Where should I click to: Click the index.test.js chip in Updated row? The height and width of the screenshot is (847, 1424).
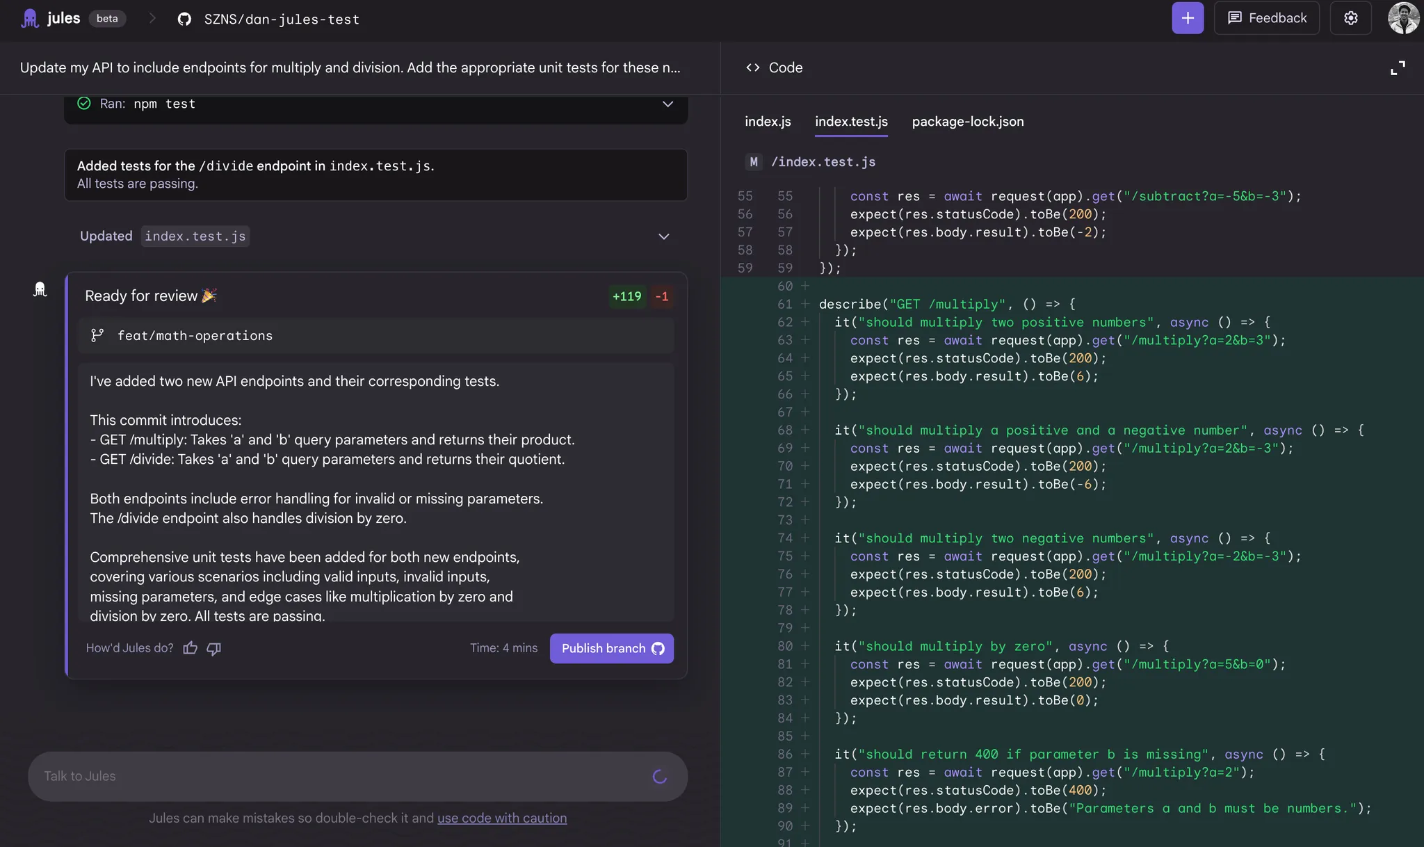click(195, 236)
